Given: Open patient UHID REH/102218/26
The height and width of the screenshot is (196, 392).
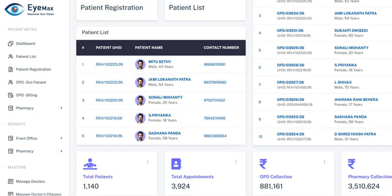Looking at the screenshot, I should [109, 136].
